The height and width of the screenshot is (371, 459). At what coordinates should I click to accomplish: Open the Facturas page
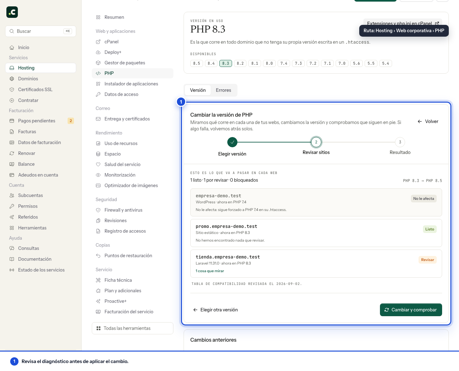(x=40, y=132)
